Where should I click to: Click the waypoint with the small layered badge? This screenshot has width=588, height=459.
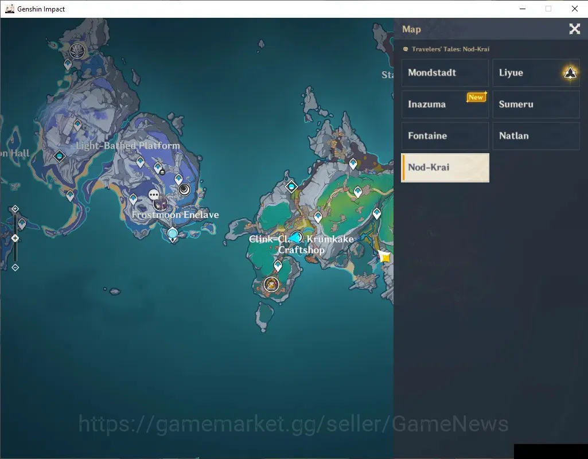158,168
